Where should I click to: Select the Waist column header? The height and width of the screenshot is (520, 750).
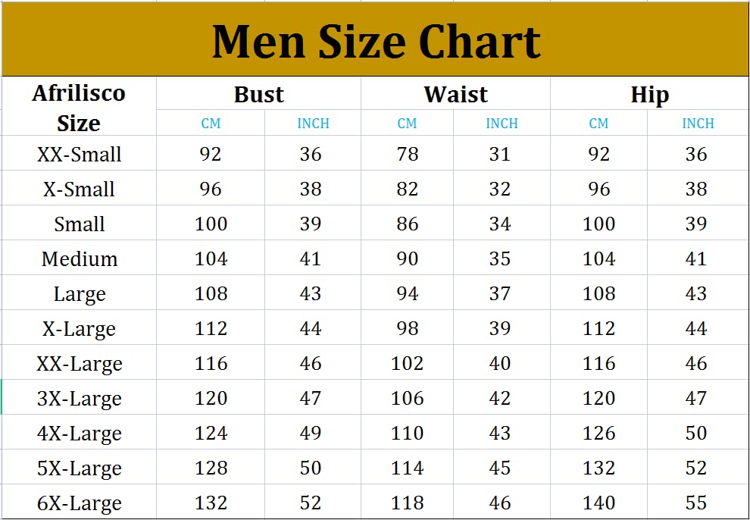tap(455, 95)
